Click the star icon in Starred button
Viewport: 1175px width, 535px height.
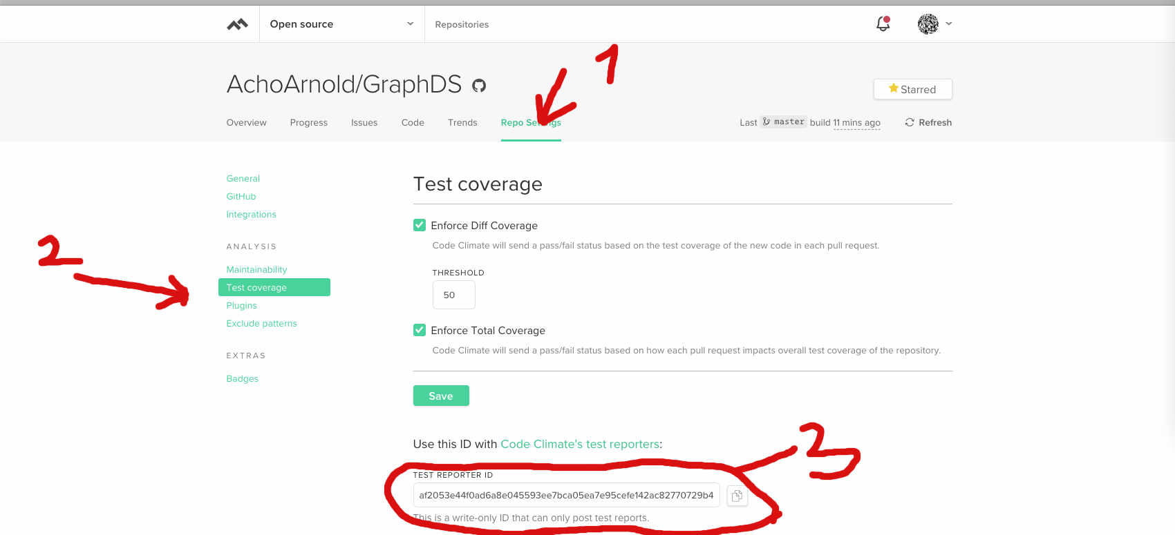point(893,88)
